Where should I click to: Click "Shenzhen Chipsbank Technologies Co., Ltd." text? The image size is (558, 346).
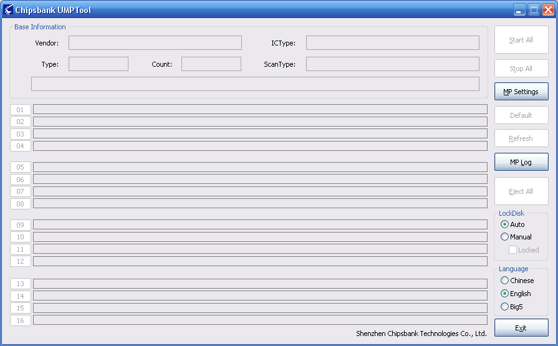pyautogui.click(x=421, y=334)
